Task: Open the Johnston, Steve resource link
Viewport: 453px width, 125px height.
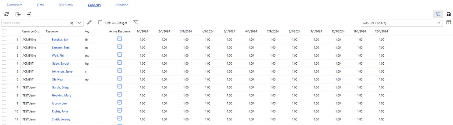Action: tap(62, 72)
